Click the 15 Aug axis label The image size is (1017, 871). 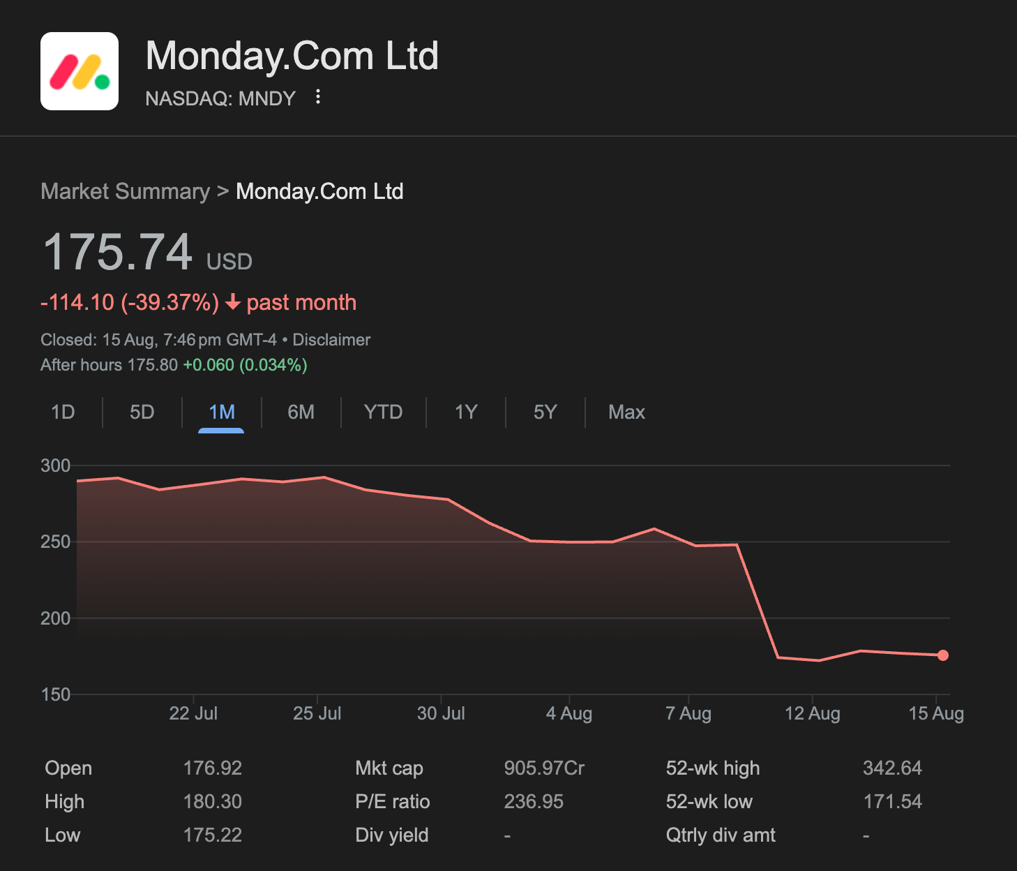click(936, 713)
